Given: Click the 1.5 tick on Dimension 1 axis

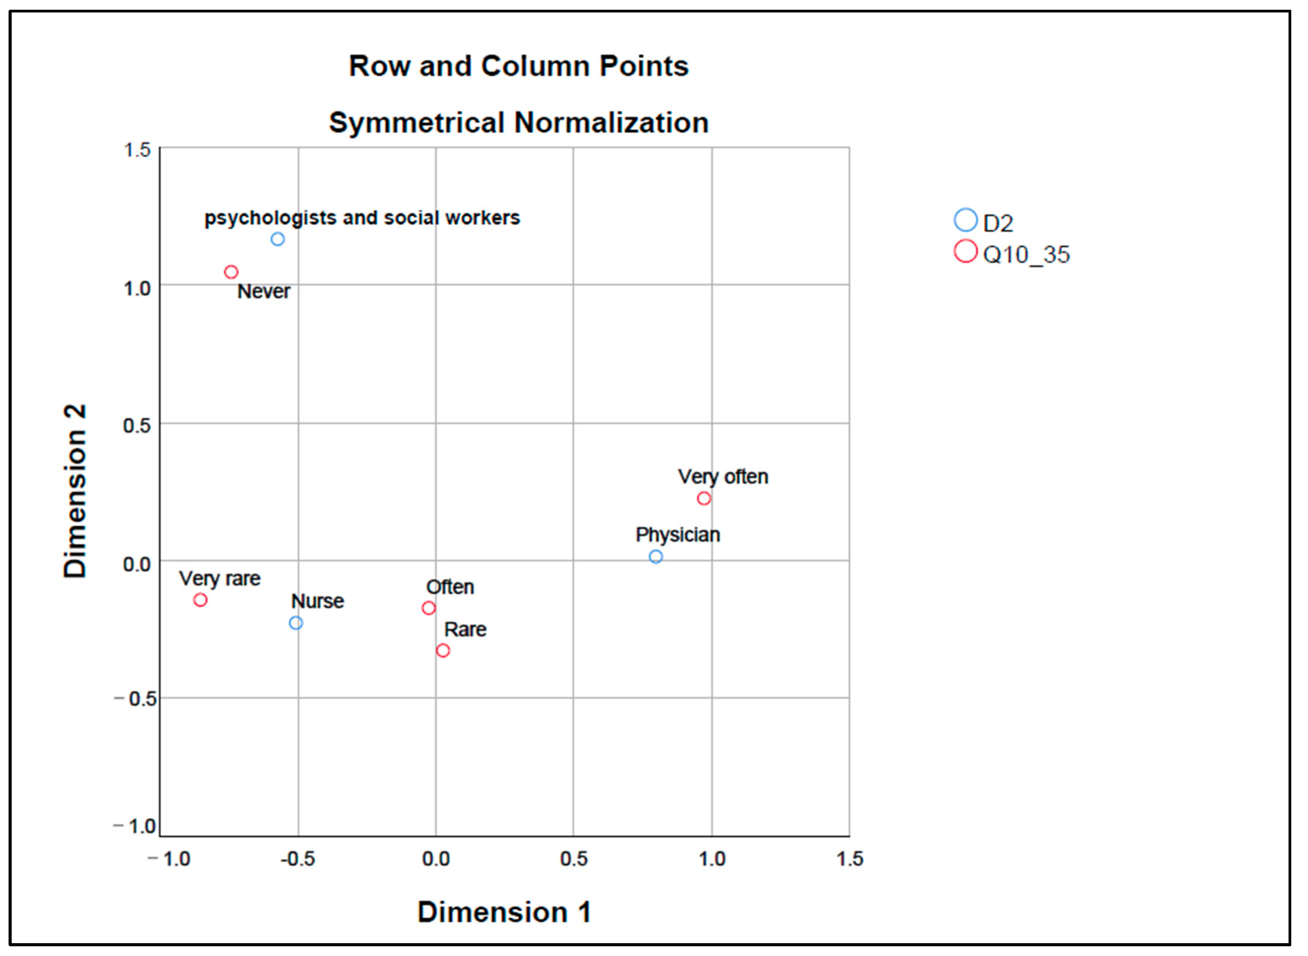Looking at the screenshot, I should pyautogui.click(x=850, y=859).
